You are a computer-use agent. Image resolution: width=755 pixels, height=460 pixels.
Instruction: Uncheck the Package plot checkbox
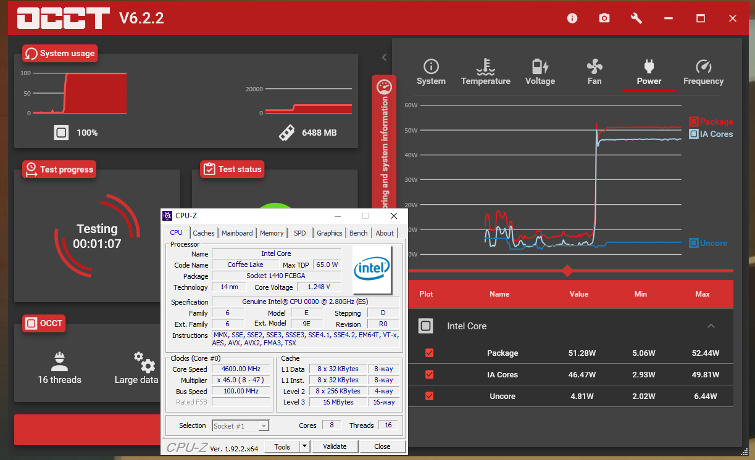(x=430, y=353)
